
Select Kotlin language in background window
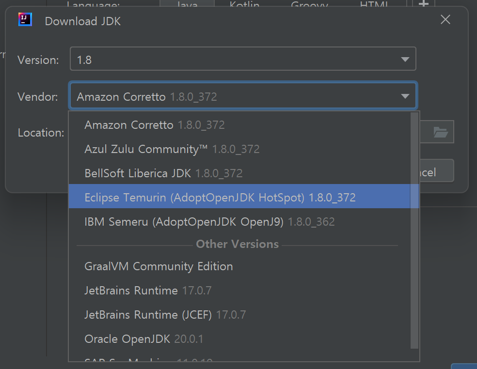click(244, 4)
